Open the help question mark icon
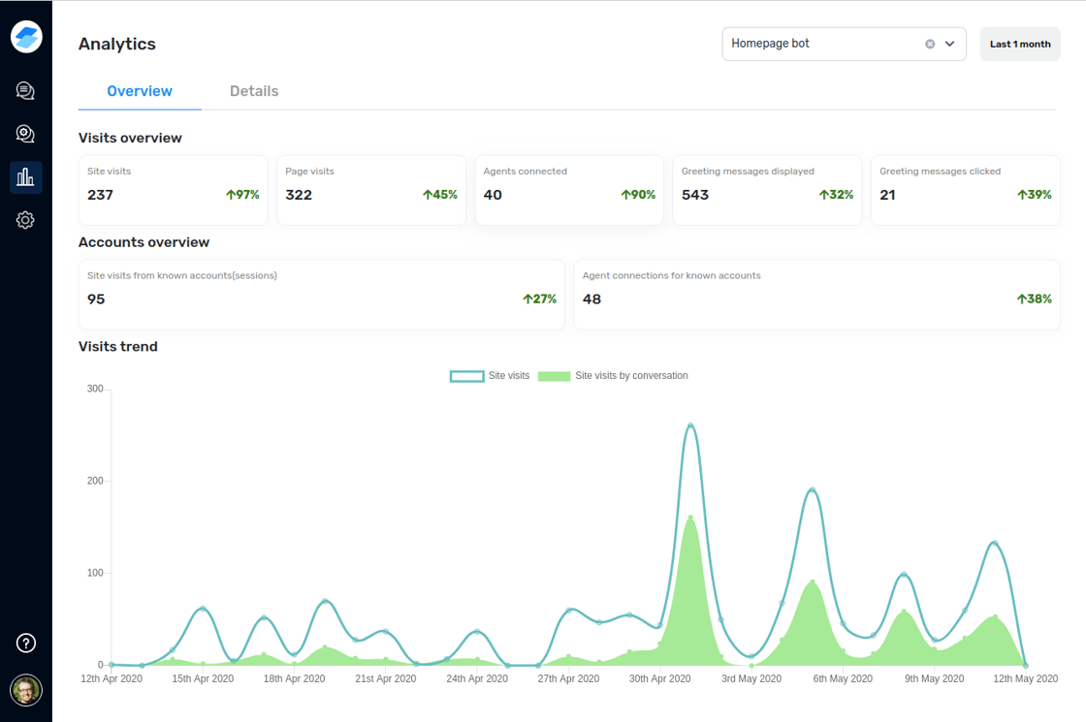Image resolution: width=1086 pixels, height=722 pixels. (x=25, y=644)
